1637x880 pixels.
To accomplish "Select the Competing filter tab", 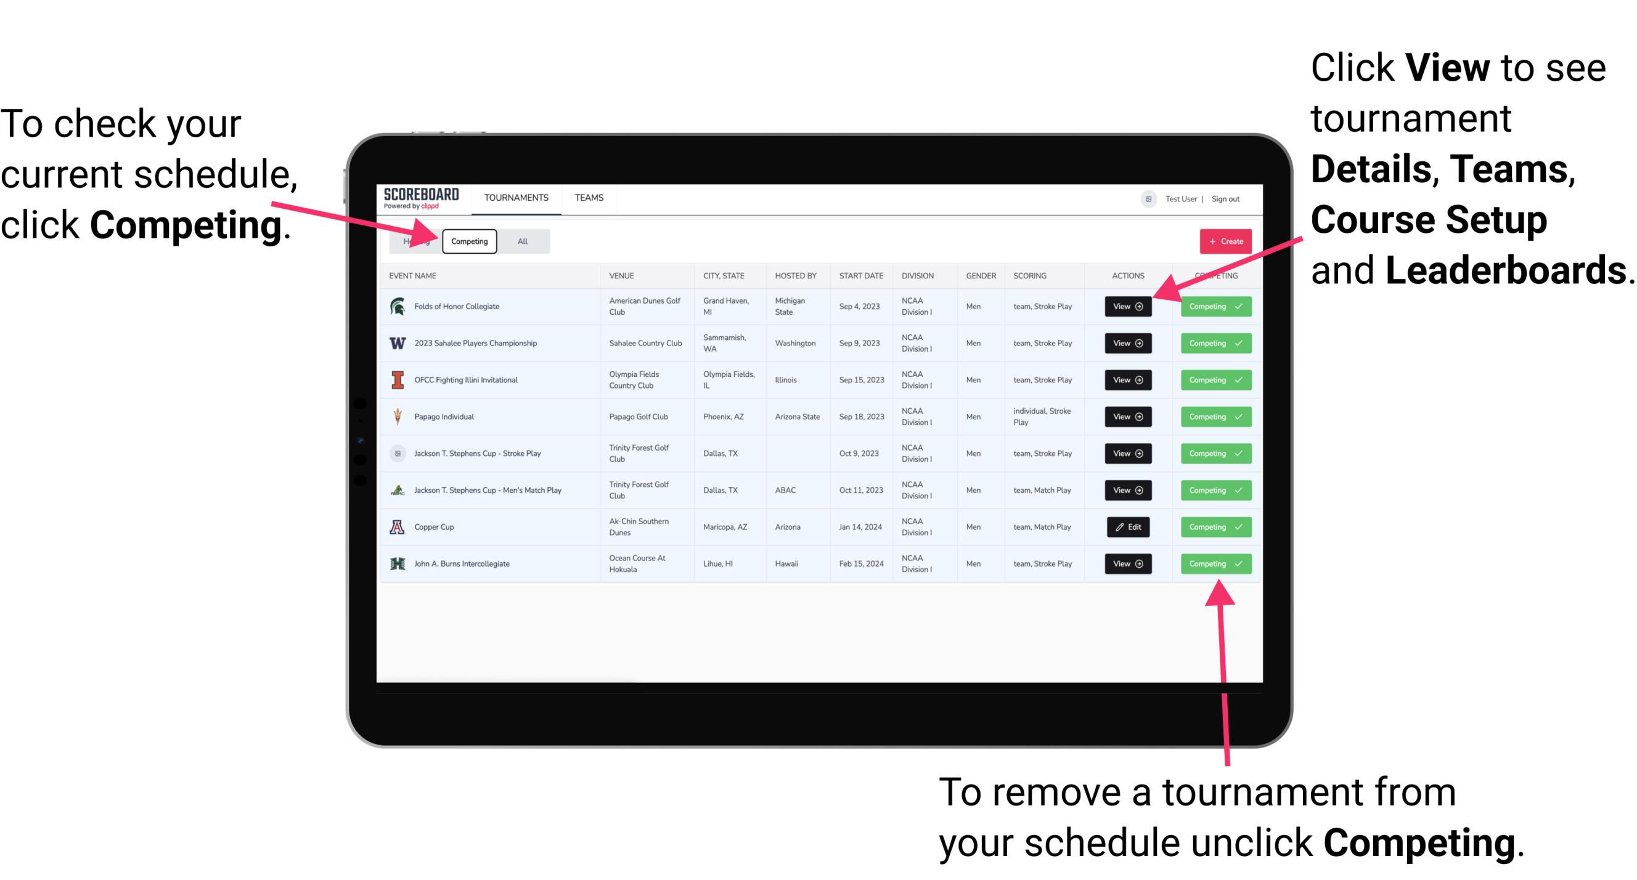I will tap(467, 241).
